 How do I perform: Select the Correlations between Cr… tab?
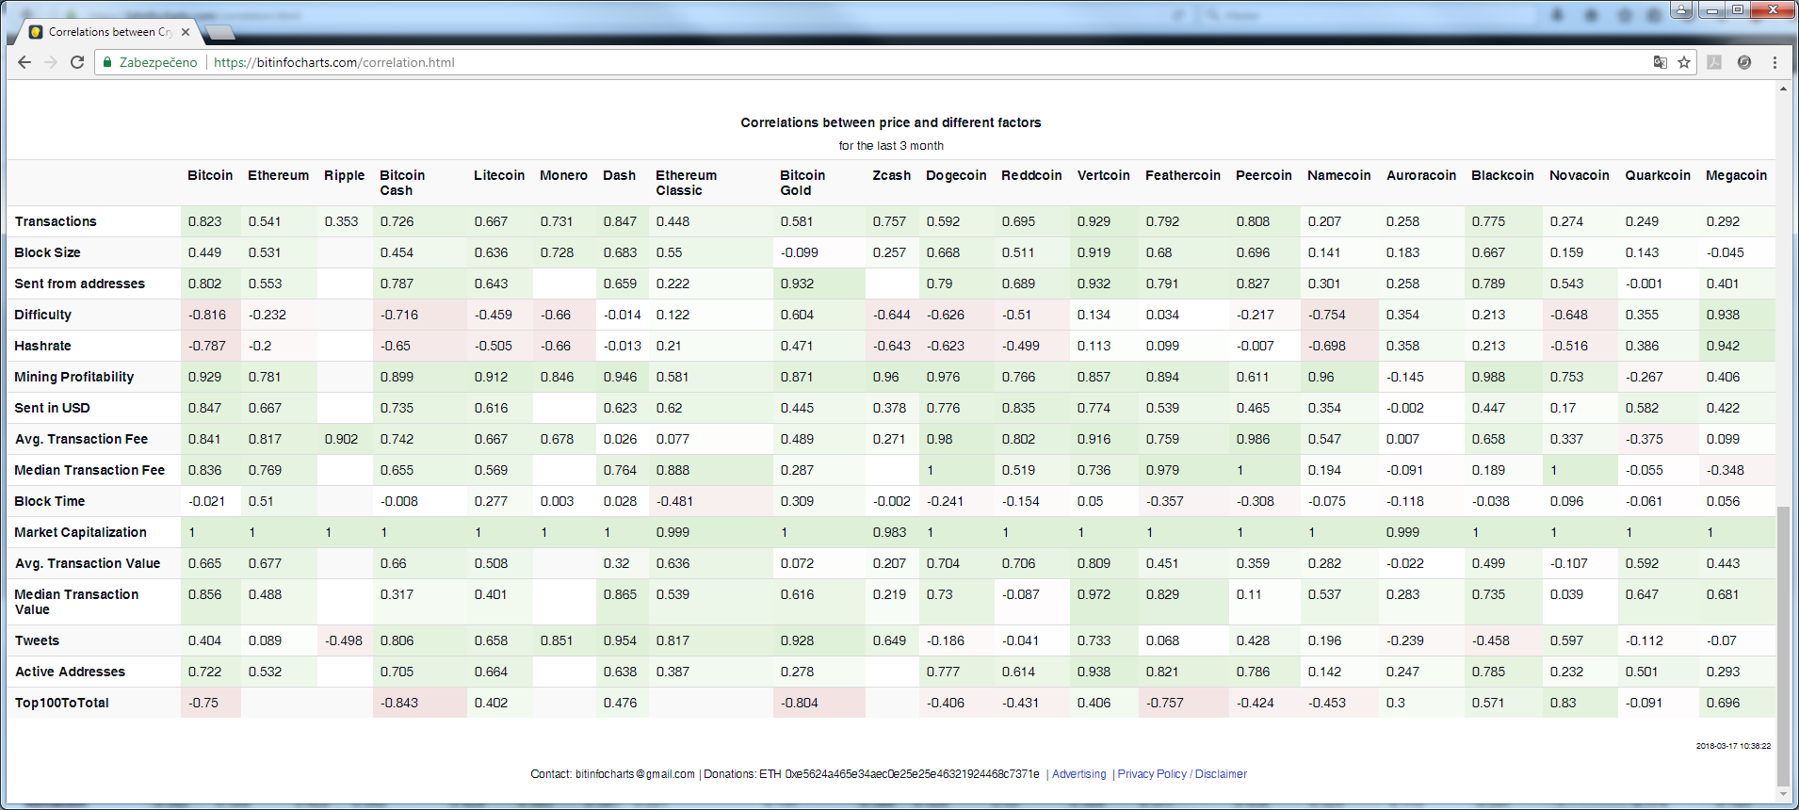coord(110,32)
